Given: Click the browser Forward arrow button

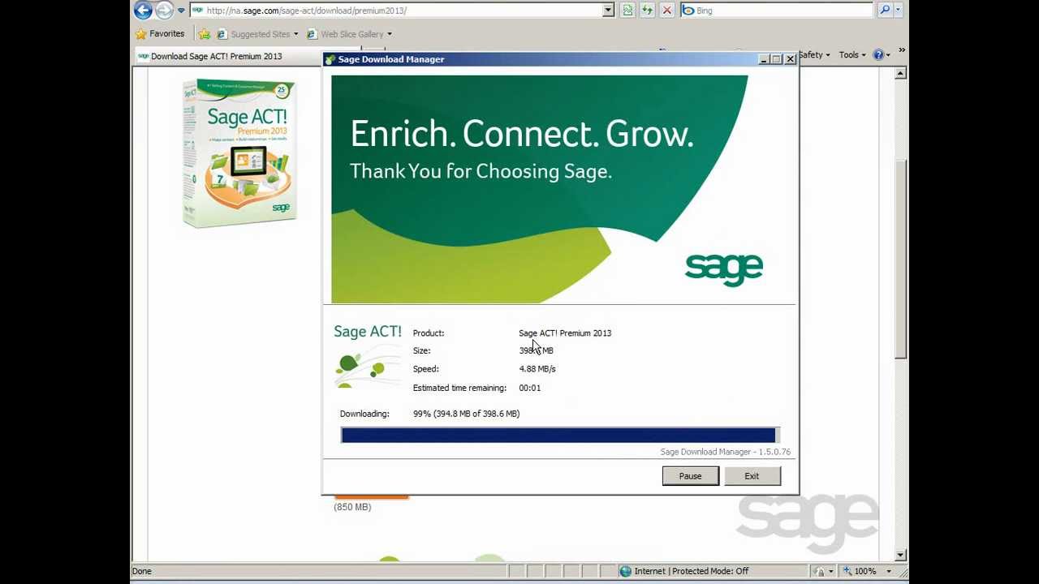Looking at the screenshot, I should point(164,10).
